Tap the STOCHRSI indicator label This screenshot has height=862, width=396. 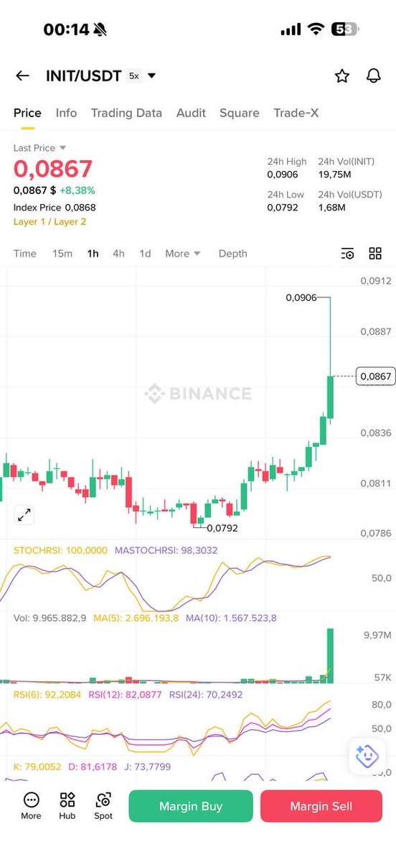click(60, 550)
